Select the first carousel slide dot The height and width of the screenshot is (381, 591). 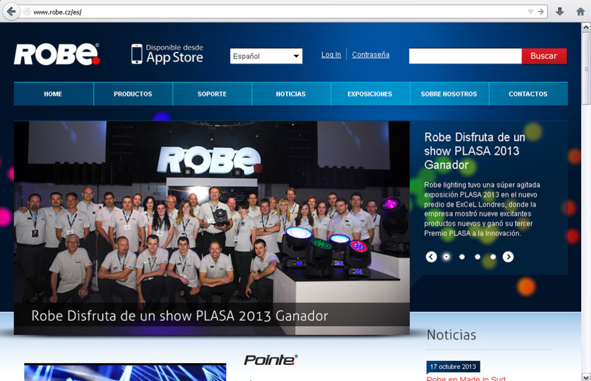point(446,257)
